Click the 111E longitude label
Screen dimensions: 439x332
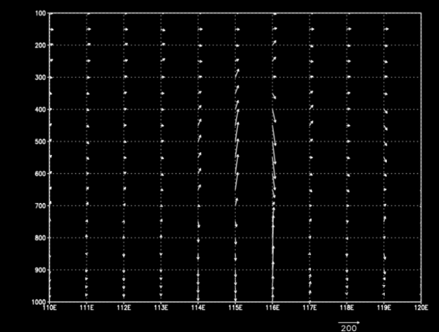point(87,307)
